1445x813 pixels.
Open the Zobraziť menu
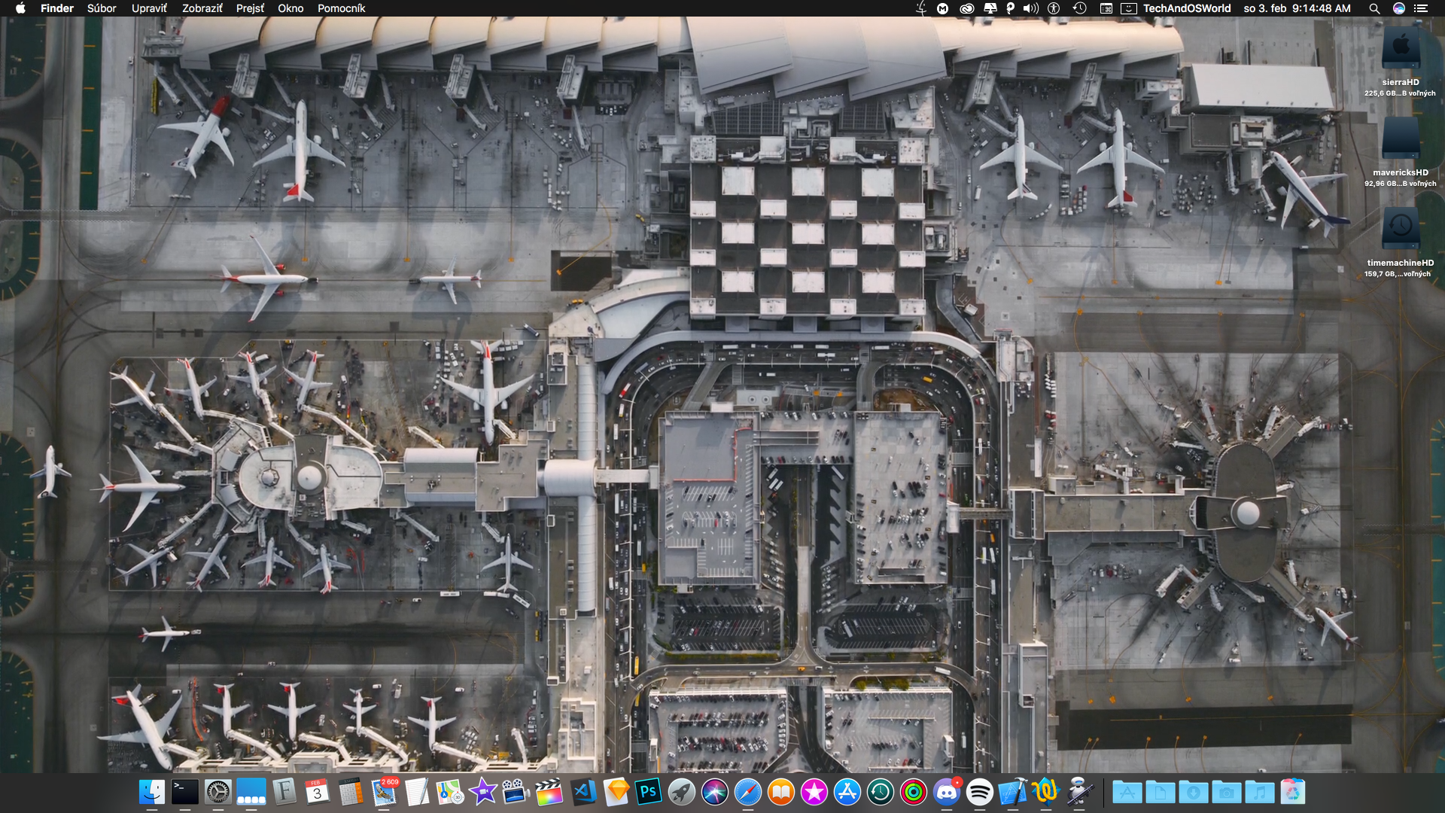(202, 8)
